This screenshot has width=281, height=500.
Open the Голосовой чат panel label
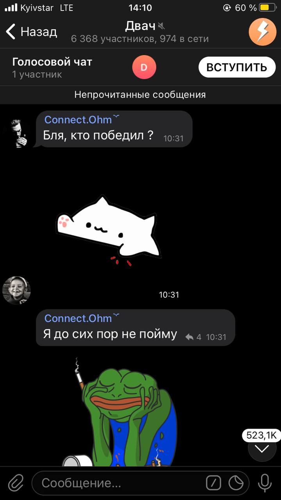(52, 62)
